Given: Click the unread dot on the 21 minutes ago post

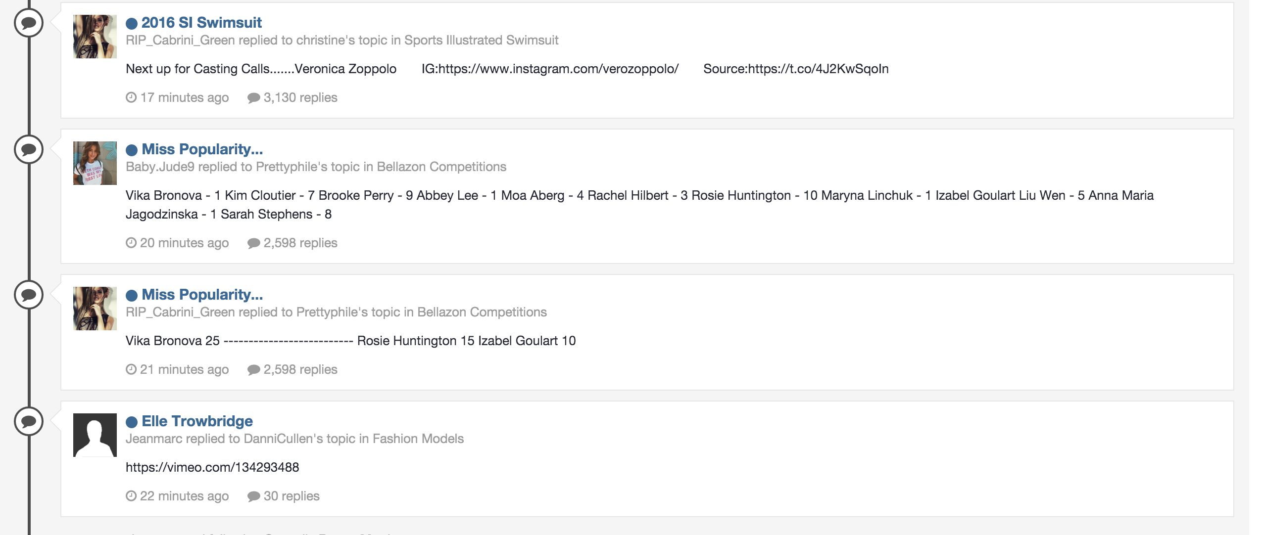Looking at the screenshot, I should [x=132, y=295].
